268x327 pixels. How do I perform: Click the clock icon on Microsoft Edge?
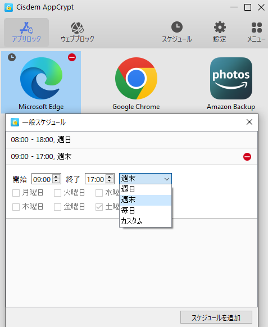[x=12, y=57]
